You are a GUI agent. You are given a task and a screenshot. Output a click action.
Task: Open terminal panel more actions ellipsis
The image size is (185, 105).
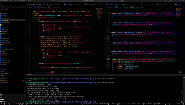[x=176, y=72]
